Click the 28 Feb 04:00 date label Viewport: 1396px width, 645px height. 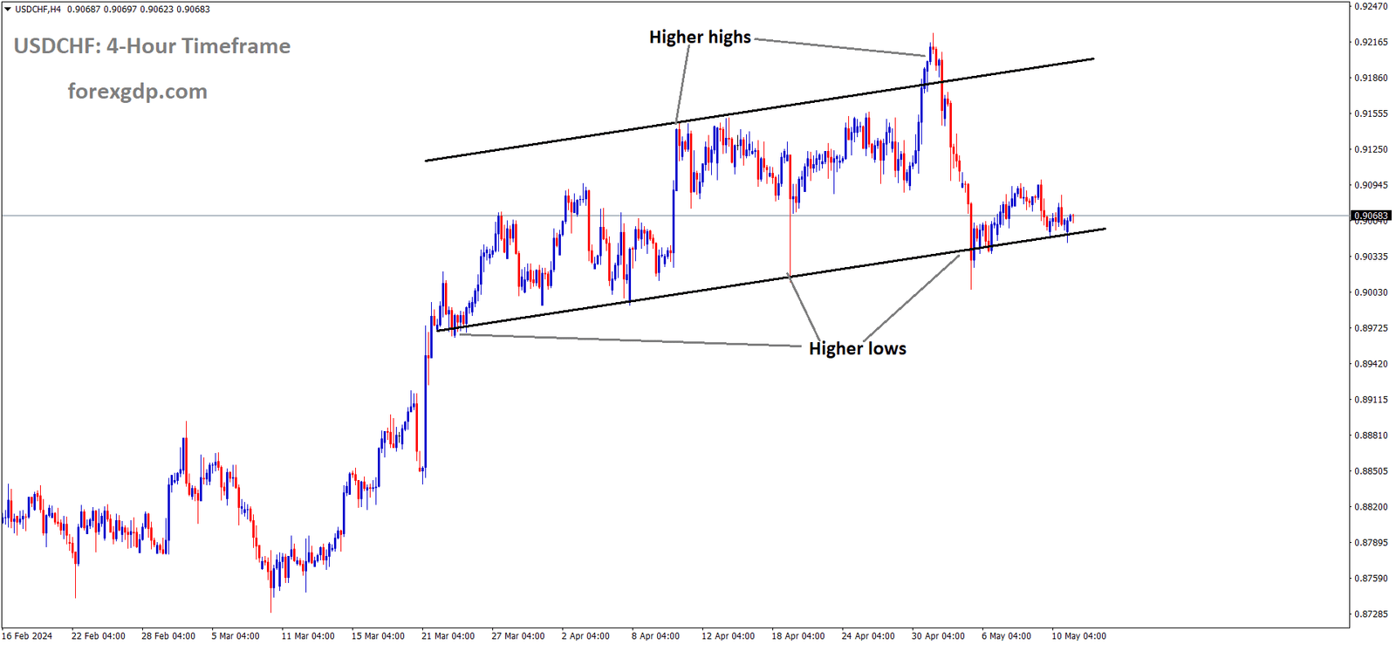click(x=168, y=636)
